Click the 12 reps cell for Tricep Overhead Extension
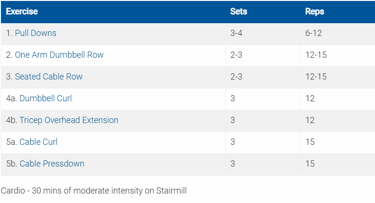The image size is (375, 203). [x=310, y=120]
